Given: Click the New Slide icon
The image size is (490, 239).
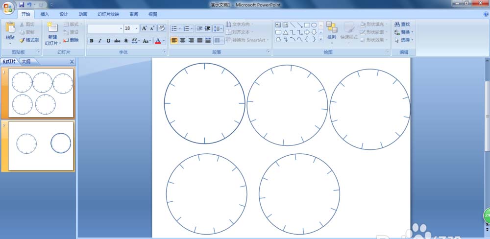Looking at the screenshot, I should pos(52,27).
